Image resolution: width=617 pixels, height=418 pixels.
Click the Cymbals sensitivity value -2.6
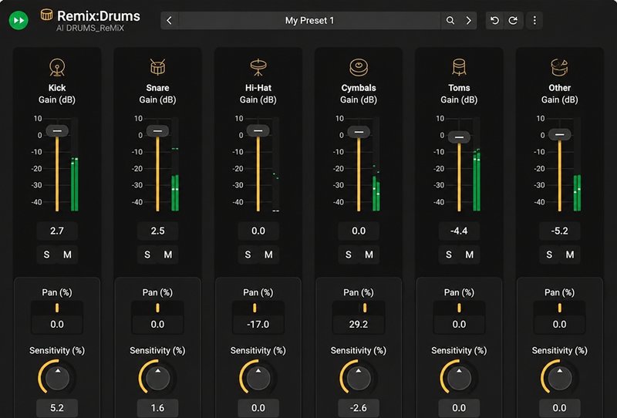tap(359, 408)
